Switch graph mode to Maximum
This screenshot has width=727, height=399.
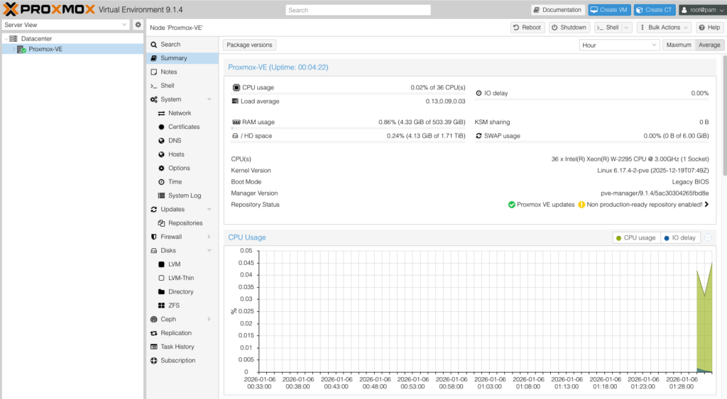tap(678, 45)
